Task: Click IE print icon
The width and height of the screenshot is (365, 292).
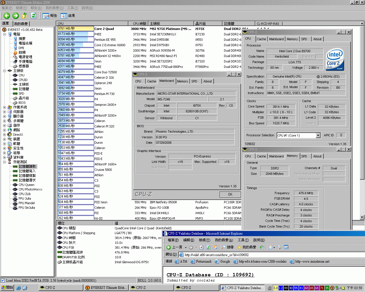Action: click(x=279, y=247)
